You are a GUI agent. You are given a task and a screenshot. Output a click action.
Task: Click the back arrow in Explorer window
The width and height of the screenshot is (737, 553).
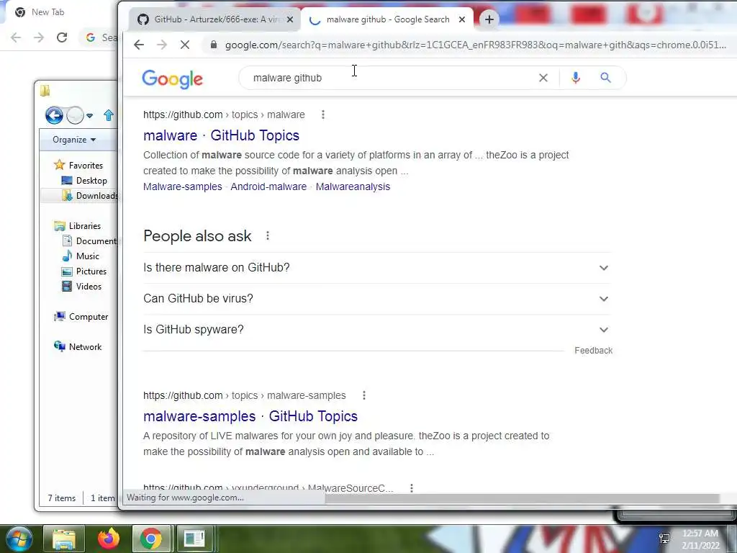(54, 115)
